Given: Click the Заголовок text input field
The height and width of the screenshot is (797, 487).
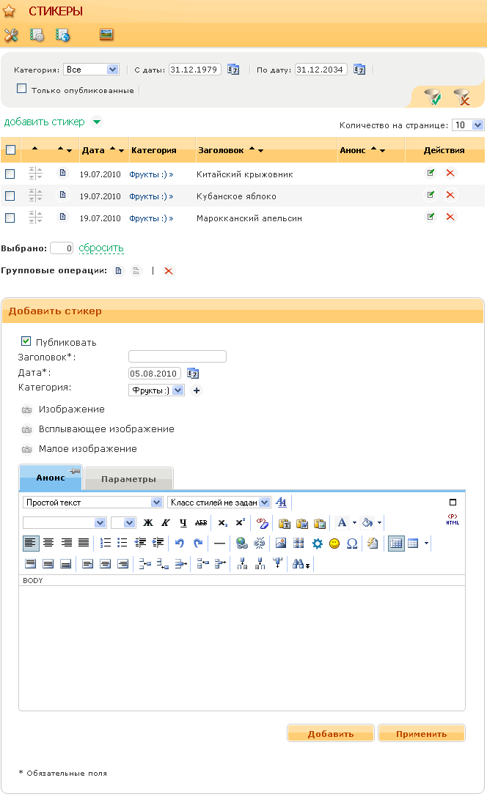Looking at the screenshot, I should pyautogui.click(x=177, y=357).
